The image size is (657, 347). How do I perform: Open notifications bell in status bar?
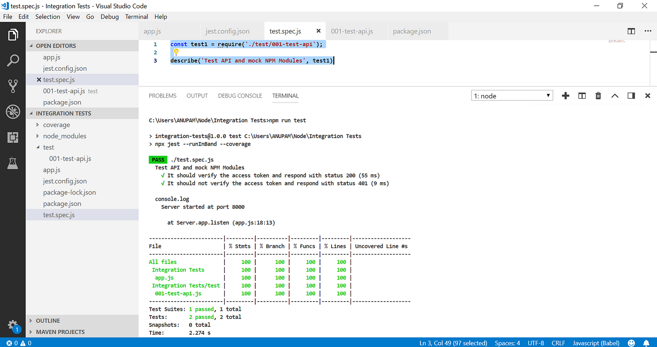647,343
